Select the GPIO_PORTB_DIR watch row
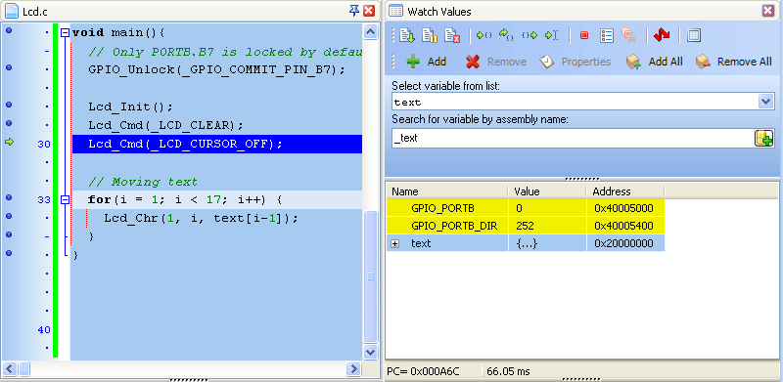Image resolution: width=783 pixels, height=382 pixels. tap(526, 226)
